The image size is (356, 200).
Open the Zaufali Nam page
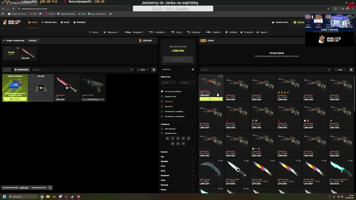pos(280,22)
